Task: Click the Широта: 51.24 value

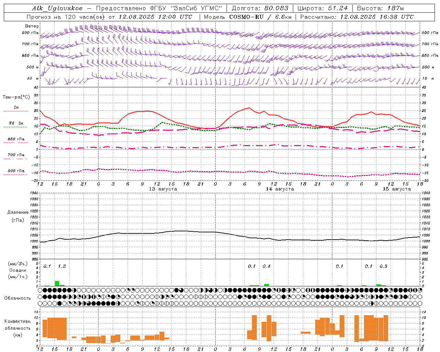Action: (x=322, y=8)
